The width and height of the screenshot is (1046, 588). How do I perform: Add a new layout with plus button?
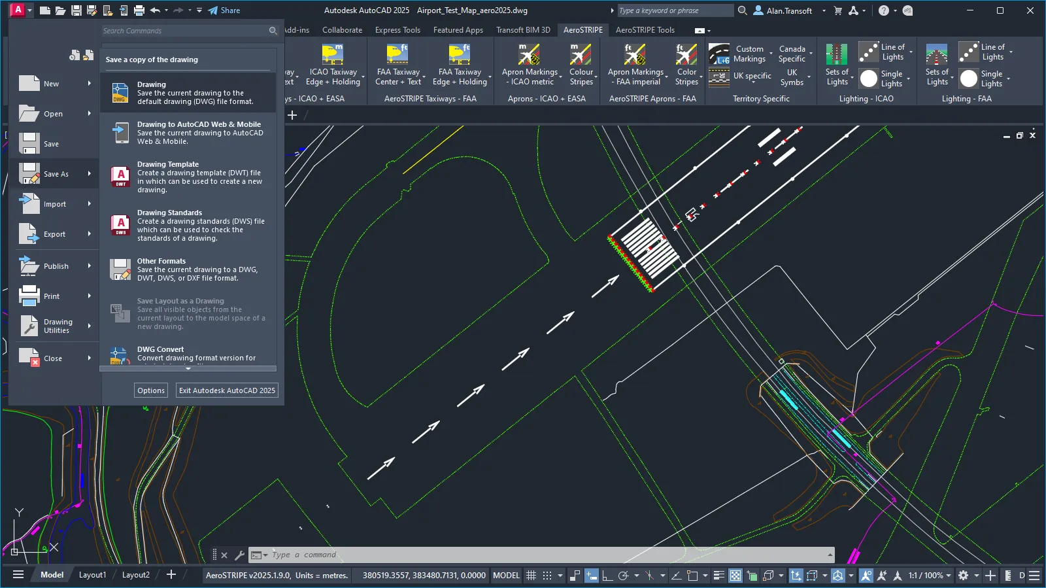pyautogui.click(x=171, y=575)
